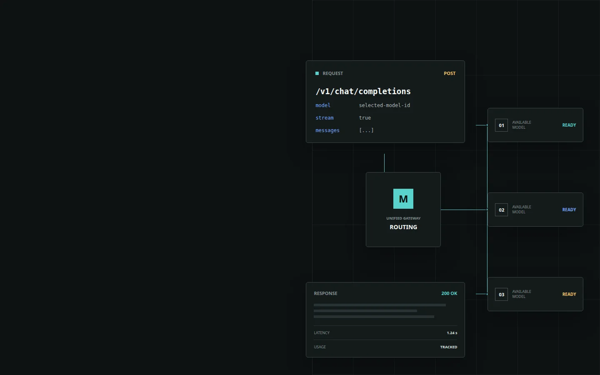
Task: Click the USAGE label
Action: (x=320, y=347)
